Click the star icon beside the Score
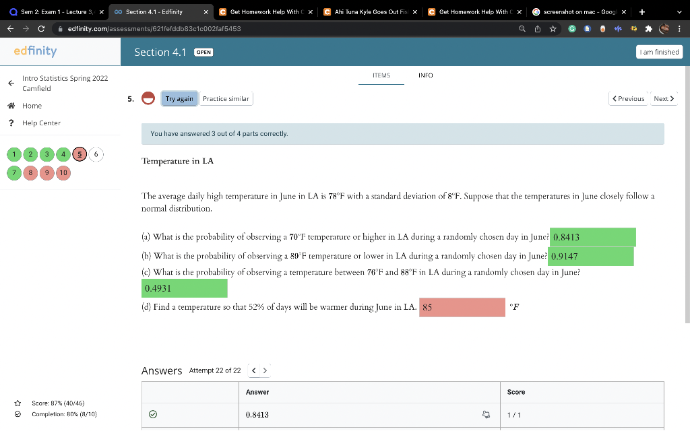The height and width of the screenshot is (431, 690). click(17, 403)
